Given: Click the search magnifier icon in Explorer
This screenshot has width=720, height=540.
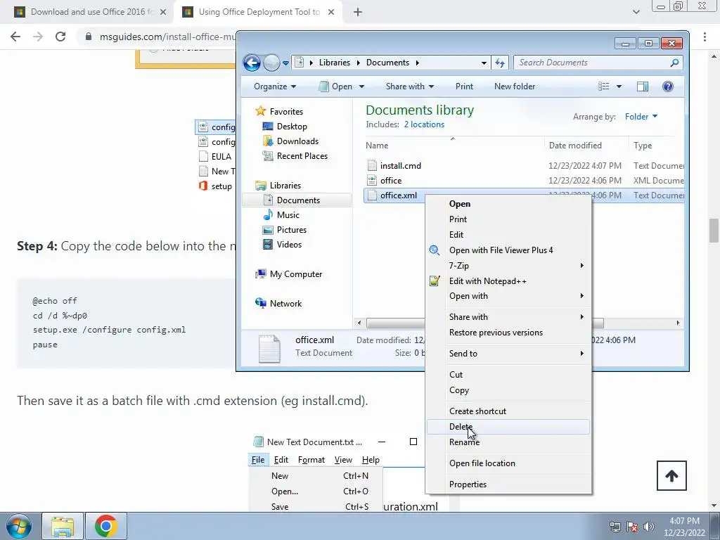Looking at the screenshot, I should tap(674, 63).
